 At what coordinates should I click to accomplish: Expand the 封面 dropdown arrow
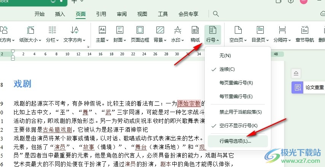(125, 40)
